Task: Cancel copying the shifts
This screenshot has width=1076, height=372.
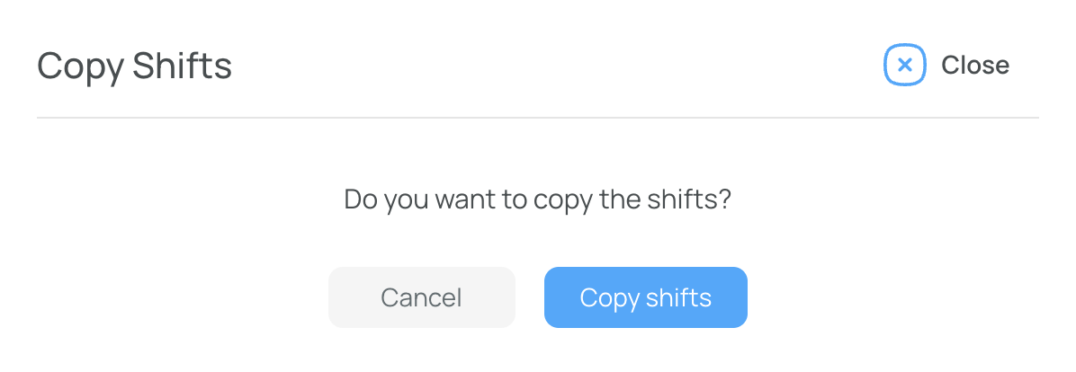Action: 421,297
